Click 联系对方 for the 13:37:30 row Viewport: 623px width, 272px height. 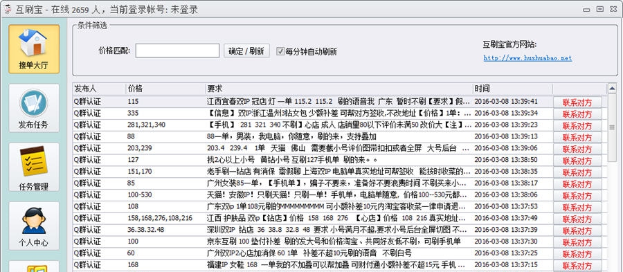(577, 243)
